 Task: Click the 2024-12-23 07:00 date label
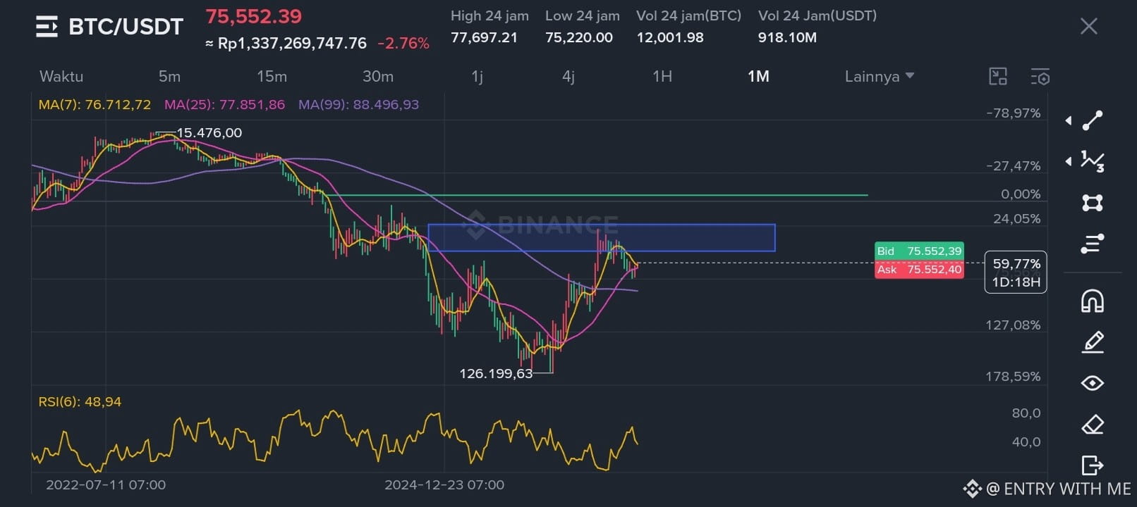click(x=444, y=485)
